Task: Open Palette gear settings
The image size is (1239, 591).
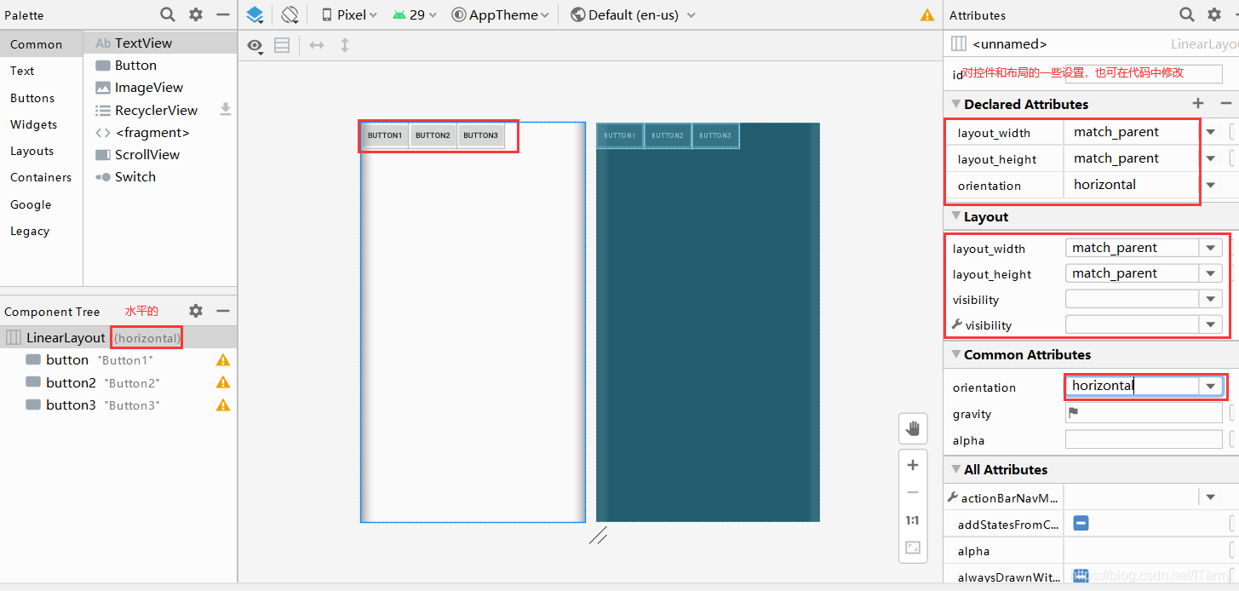Action: click(x=196, y=14)
